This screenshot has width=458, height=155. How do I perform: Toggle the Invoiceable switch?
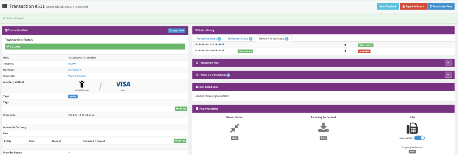click(x=419, y=138)
